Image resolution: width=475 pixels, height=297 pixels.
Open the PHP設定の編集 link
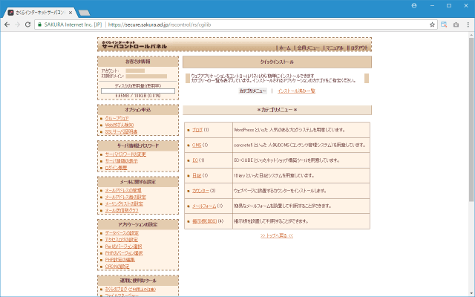point(120,259)
